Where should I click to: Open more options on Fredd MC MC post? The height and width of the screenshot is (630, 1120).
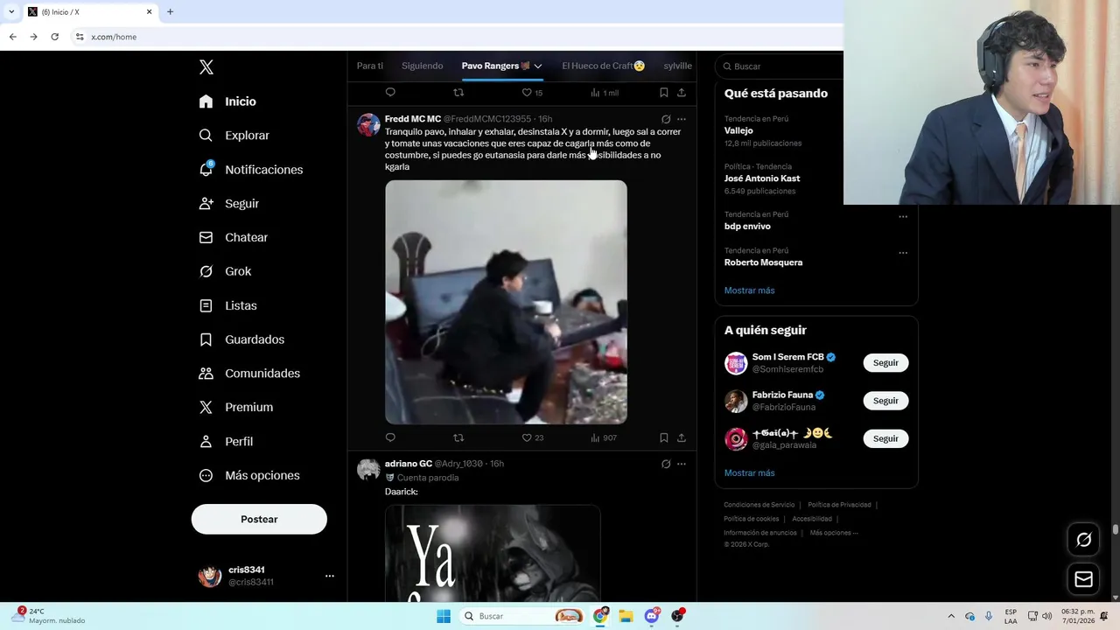682,119
